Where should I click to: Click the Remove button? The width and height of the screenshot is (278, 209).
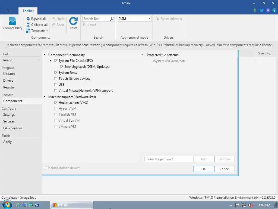[225, 159]
